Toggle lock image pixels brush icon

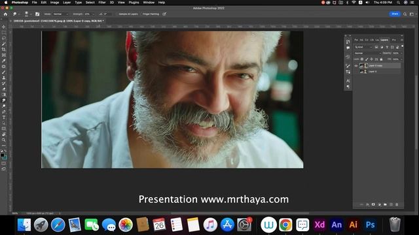coord(367,59)
